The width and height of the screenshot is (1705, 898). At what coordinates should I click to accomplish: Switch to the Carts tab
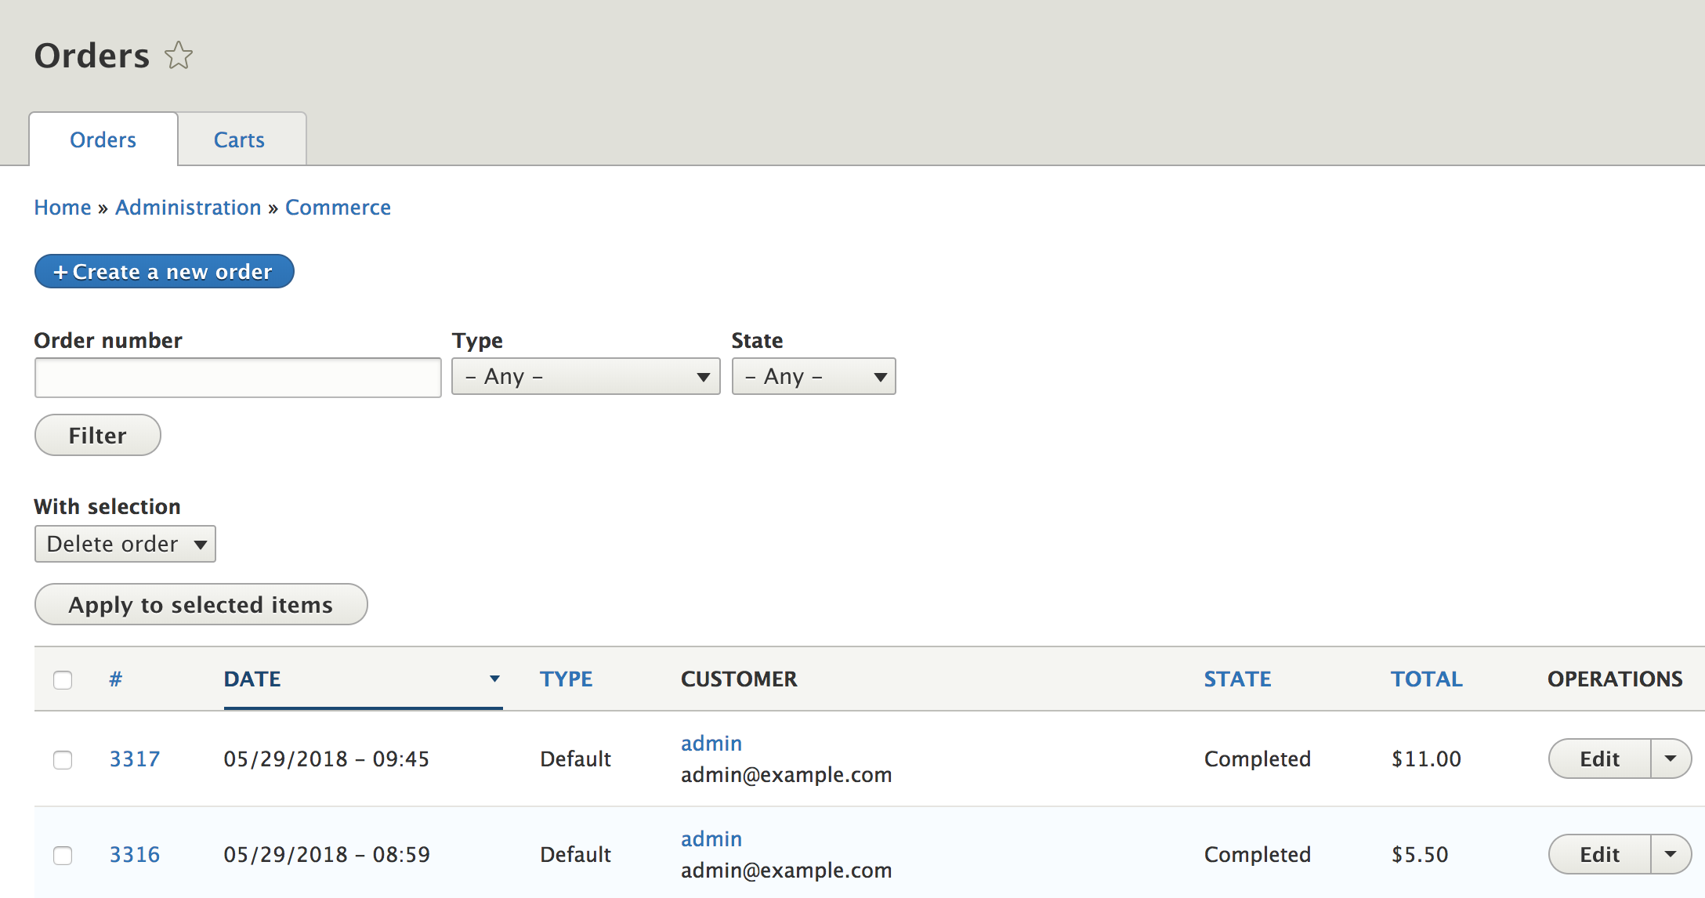(x=239, y=139)
